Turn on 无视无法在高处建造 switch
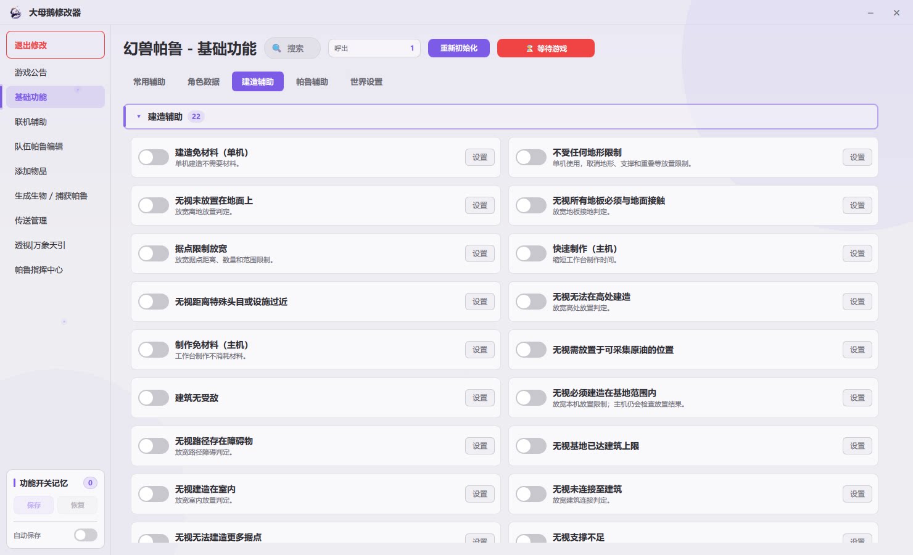Image resolution: width=913 pixels, height=555 pixels. coord(531,302)
